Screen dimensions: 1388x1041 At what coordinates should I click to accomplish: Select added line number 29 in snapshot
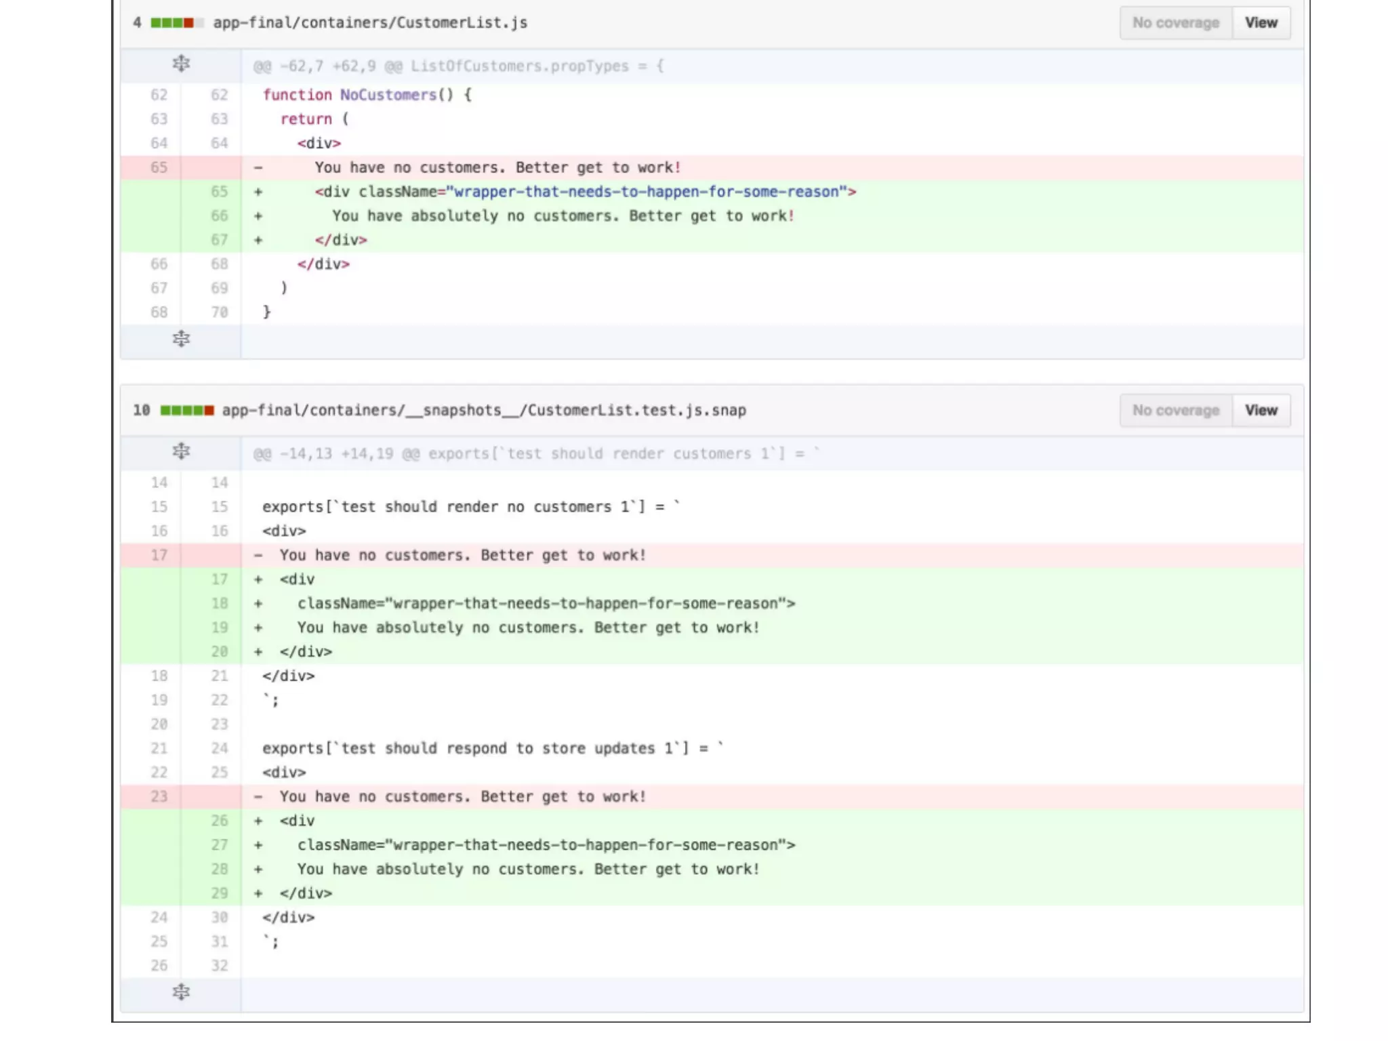pyautogui.click(x=219, y=894)
